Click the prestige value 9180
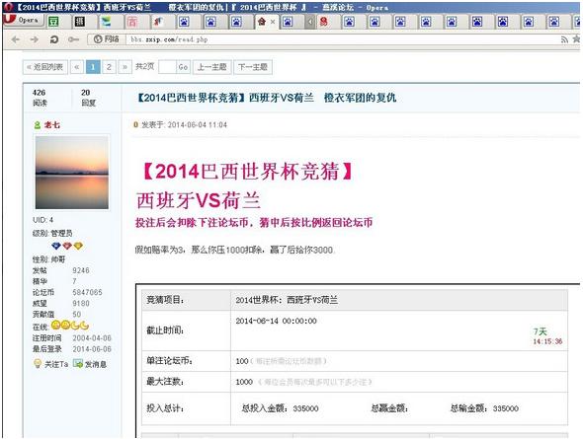 (81, 304)
